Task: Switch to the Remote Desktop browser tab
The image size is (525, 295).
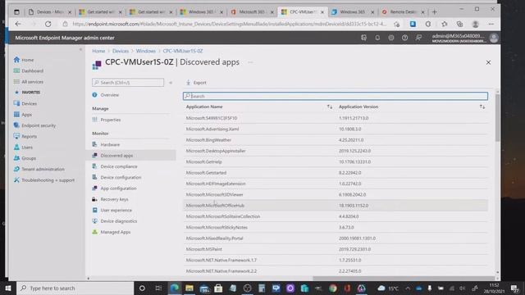Action: (x=402, y=12)
